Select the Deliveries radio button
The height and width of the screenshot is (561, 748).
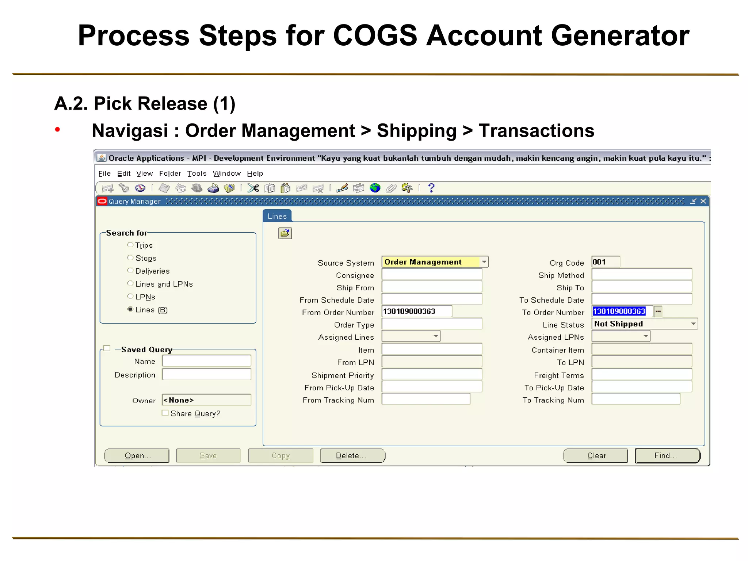[x=130, y=270]
